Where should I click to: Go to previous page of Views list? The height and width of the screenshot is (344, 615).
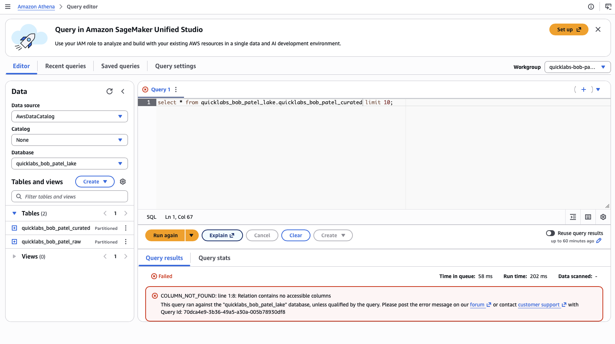pyautogui.click(x=105, y=256)
